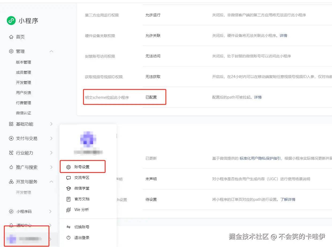Viewport: 332px width, 247px height.
Task: Open 用户反馈 in the sidebar
Action: [x=24, y=93]
